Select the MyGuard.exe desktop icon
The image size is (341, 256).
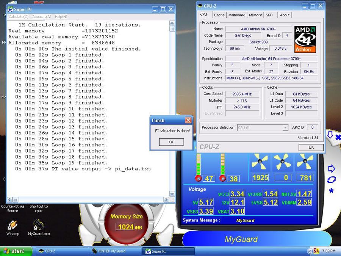click(x=39, y=228)
